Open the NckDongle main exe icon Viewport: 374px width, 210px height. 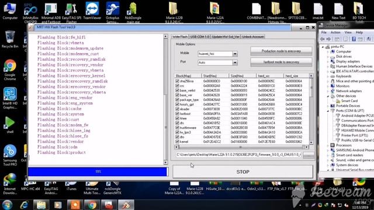tap(133, 12)
